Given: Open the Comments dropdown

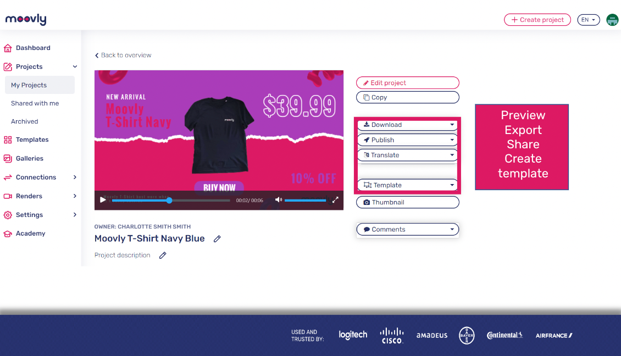Looking at the screenshot, I should pos(408,229).
